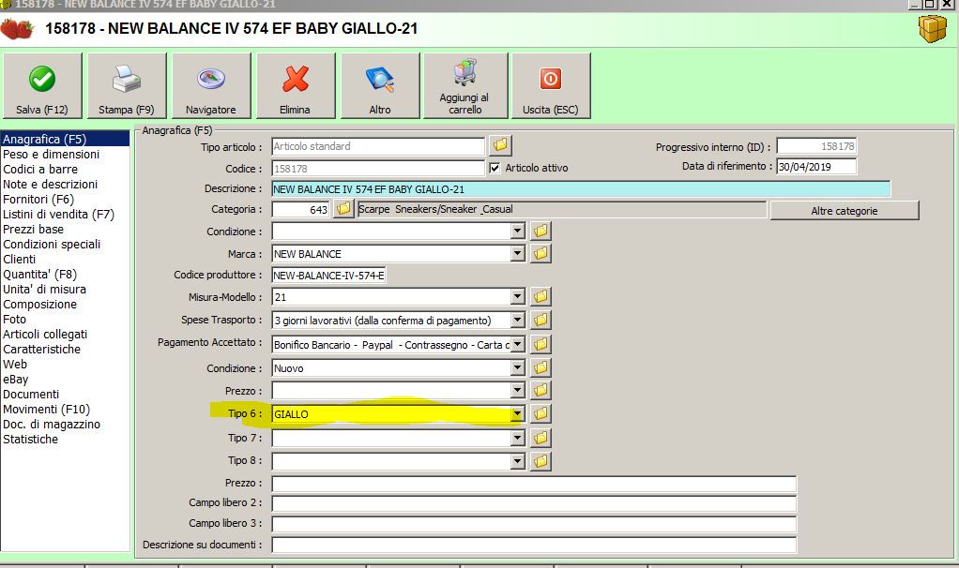
Task: Open the Navigatore compass tool
Action: coord(211,85)
